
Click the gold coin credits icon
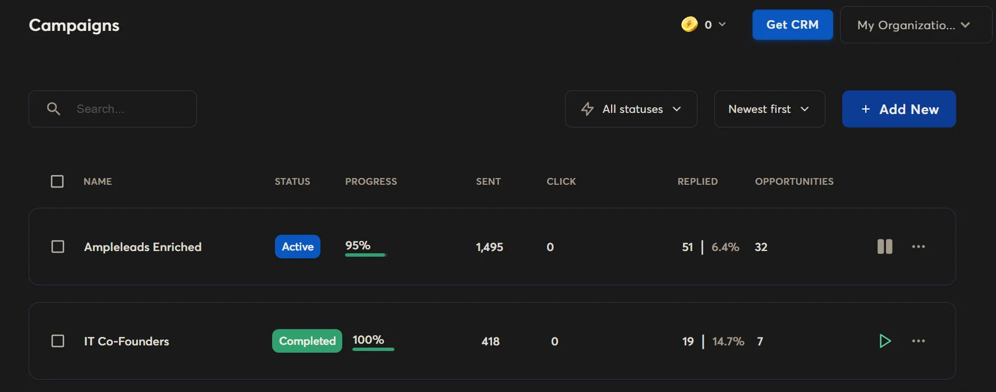[689, 25]
